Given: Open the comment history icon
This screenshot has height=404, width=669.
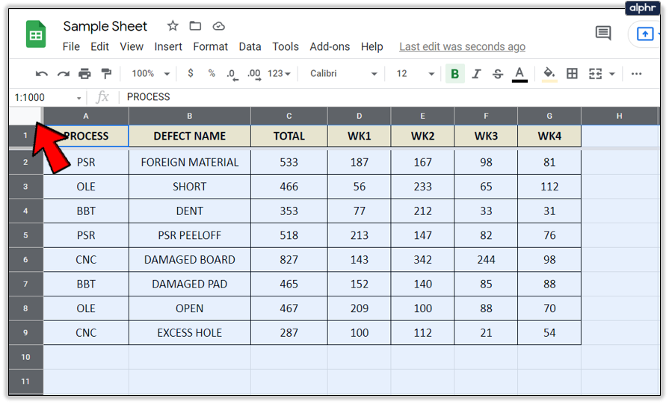Looking at the screenshot, I should tap(602, 33).
